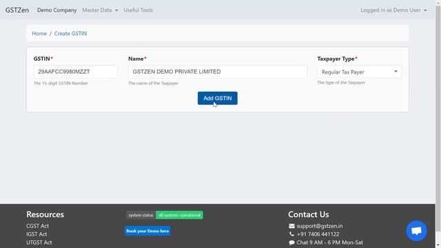This screenshot has width=441, height=248.
Task: Click the +91 7406 441122 phone number
Action: point(318,234)
